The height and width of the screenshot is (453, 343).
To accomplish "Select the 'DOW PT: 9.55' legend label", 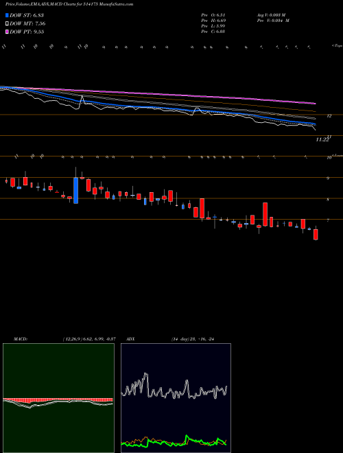I will (27, 32).
